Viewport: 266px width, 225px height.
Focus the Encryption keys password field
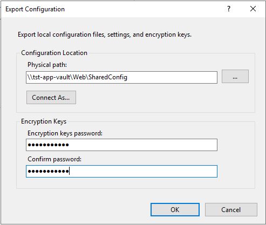point(121,145)
